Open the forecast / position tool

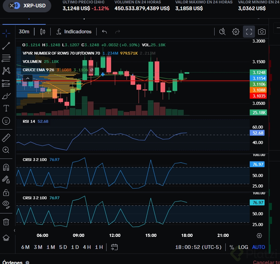[x=6, y=83]
